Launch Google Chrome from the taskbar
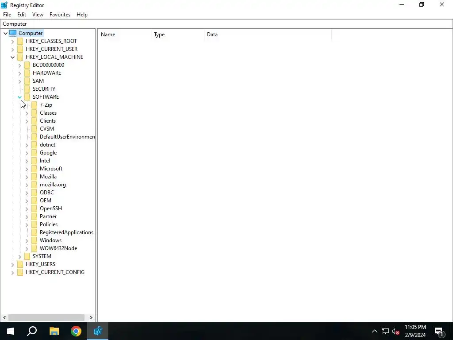Viewport: 453px width, 340px height. point(76,331)
